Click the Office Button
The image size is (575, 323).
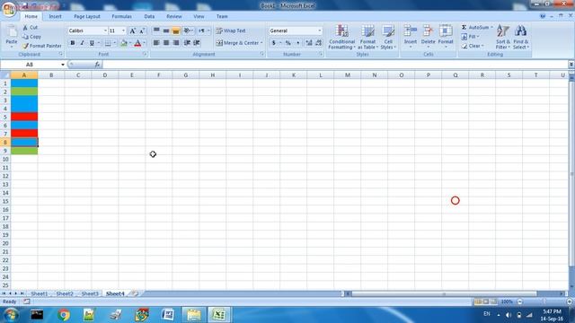click(x=8, y=9)
